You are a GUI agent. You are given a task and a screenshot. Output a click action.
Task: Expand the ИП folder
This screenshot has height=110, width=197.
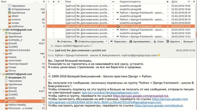pyautogui.click(x=4, y=53)
